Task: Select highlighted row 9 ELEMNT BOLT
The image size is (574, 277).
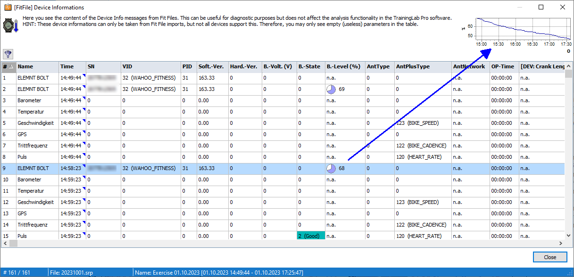Action: pos(283,168)
